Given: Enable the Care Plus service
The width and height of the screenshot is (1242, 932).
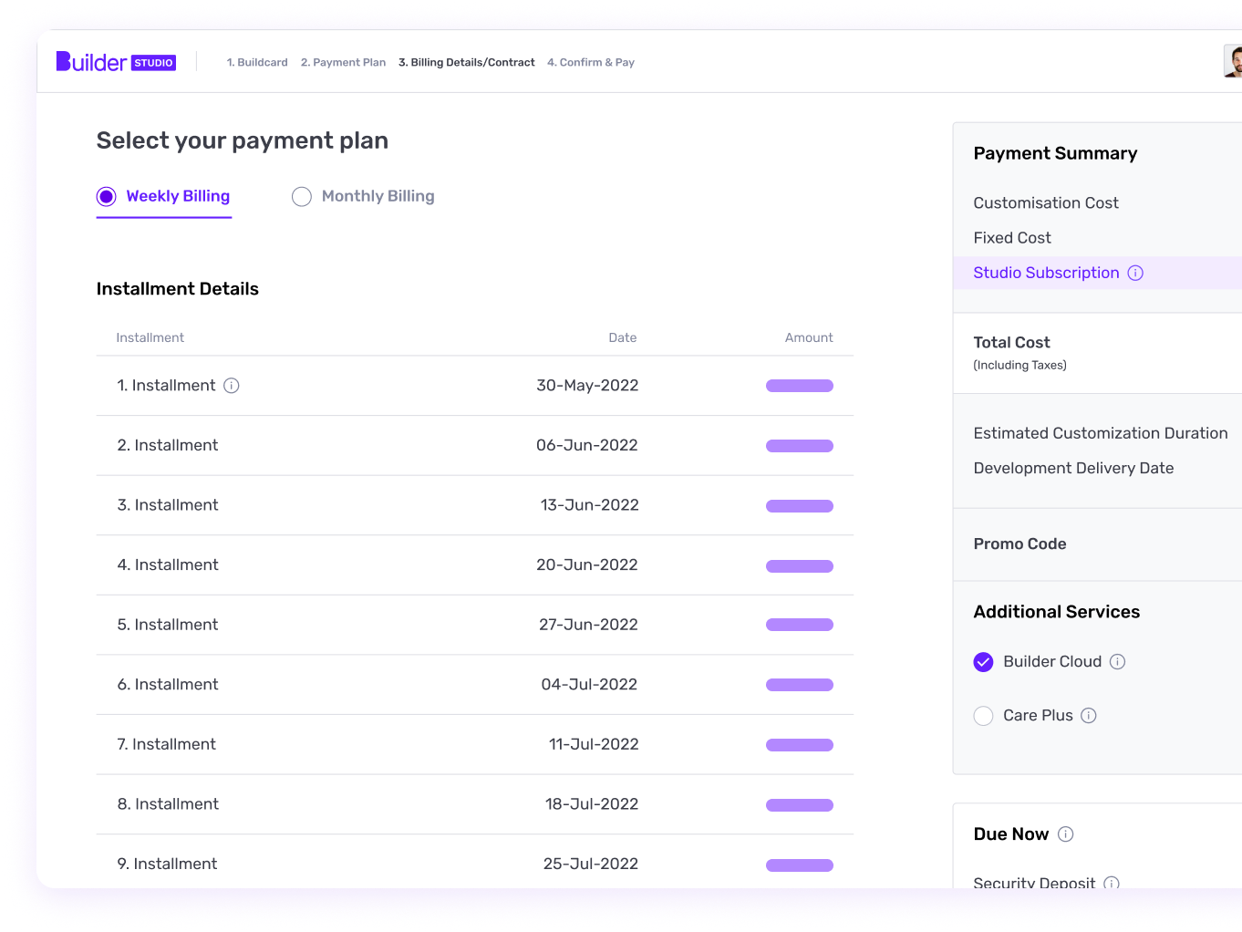Looking at the screenshot, I should coord(983,716).
